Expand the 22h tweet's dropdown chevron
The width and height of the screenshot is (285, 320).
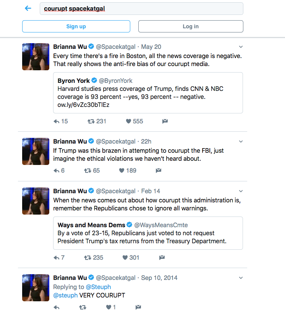pyautogui.click(x=241, y=141)
